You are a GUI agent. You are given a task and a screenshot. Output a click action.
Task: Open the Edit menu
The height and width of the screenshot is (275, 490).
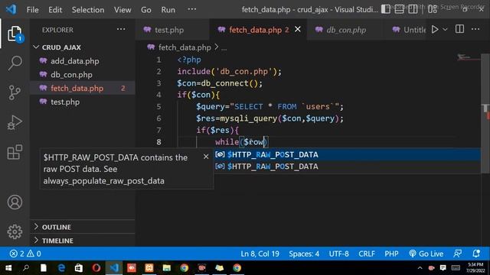click(55, 10)
